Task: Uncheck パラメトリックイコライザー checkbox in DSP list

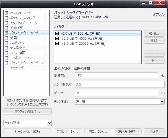Action: (6, 33)
